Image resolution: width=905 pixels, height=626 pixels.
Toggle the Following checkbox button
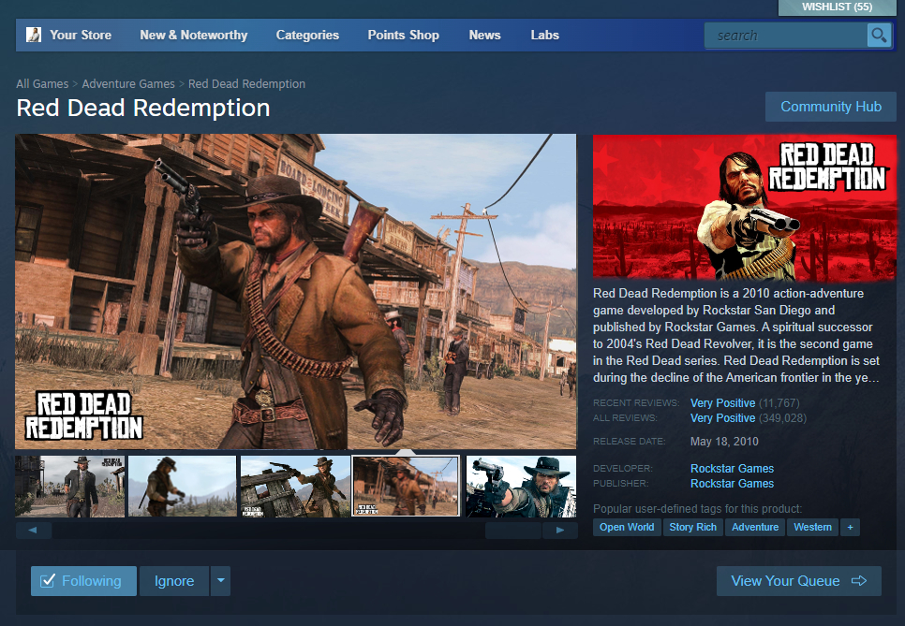pos(83,580)
